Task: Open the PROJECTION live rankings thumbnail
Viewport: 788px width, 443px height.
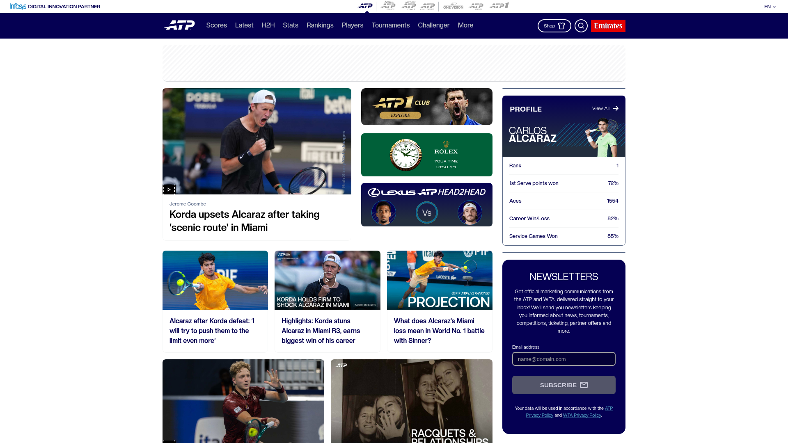Action: pyautogui.click(x=440, y=280)
